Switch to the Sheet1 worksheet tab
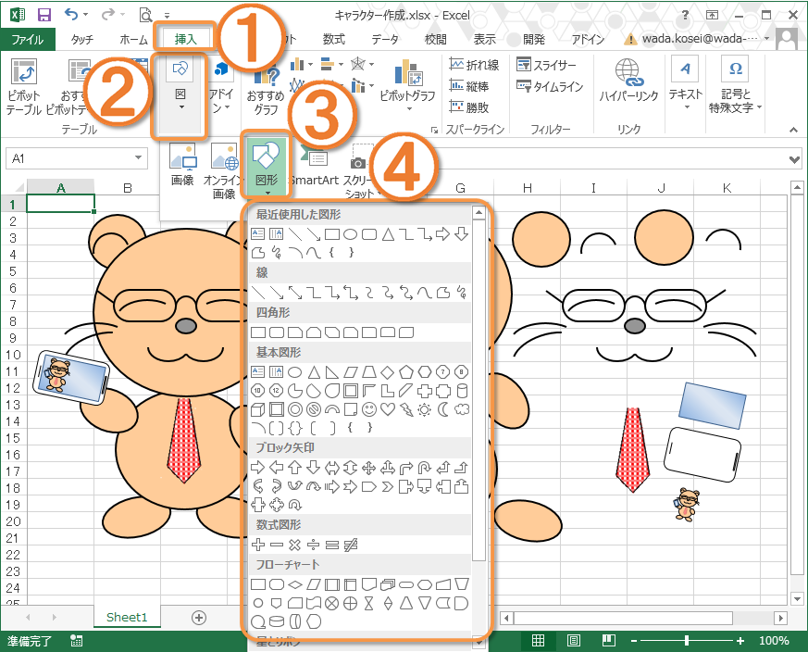This screenshot has height=652, width=808. tap(128, 617)
